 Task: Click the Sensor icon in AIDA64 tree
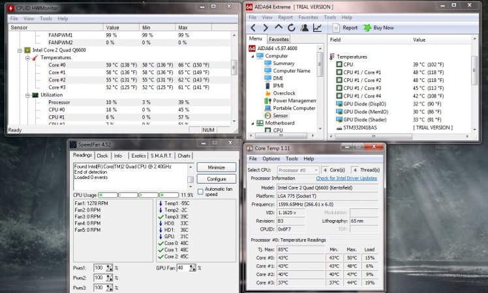click(267, 116)
